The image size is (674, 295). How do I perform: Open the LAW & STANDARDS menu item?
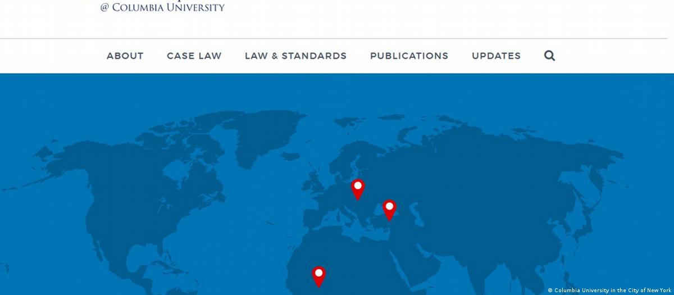[295, 56]
